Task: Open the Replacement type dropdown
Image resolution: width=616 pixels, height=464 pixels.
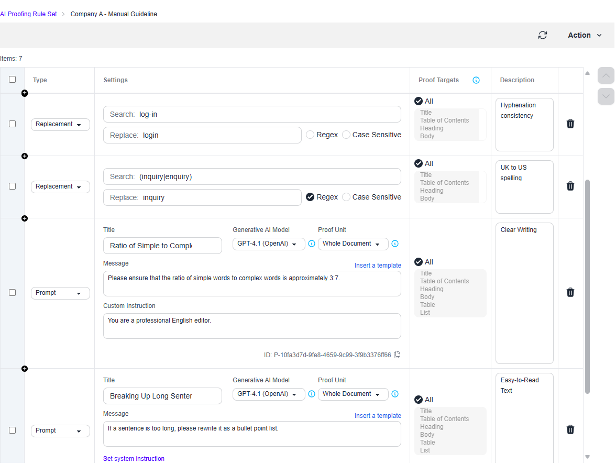Action: click(60, 124)
